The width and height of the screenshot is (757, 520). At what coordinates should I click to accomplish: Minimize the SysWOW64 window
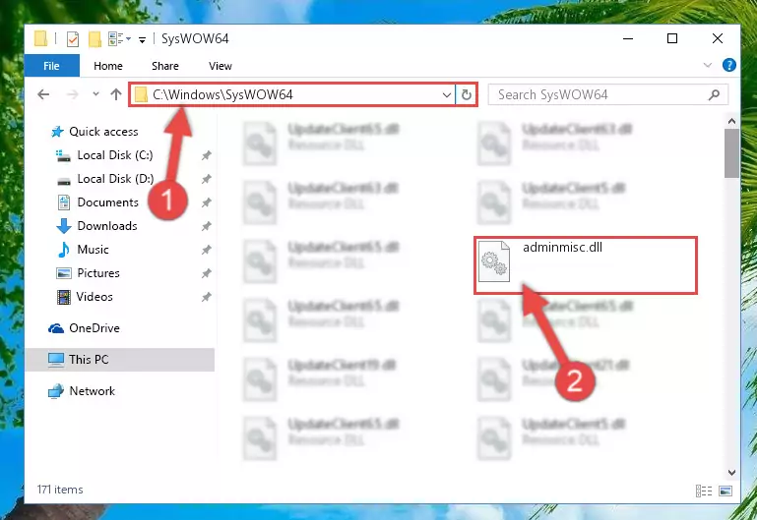tap(628, 38)
